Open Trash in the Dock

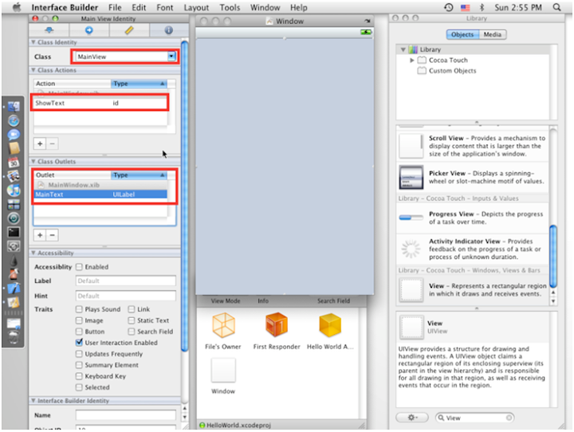(x=14, y=338)
